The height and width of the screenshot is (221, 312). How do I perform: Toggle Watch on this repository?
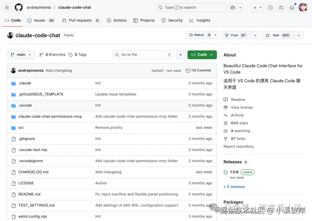(x=199, y=35)
